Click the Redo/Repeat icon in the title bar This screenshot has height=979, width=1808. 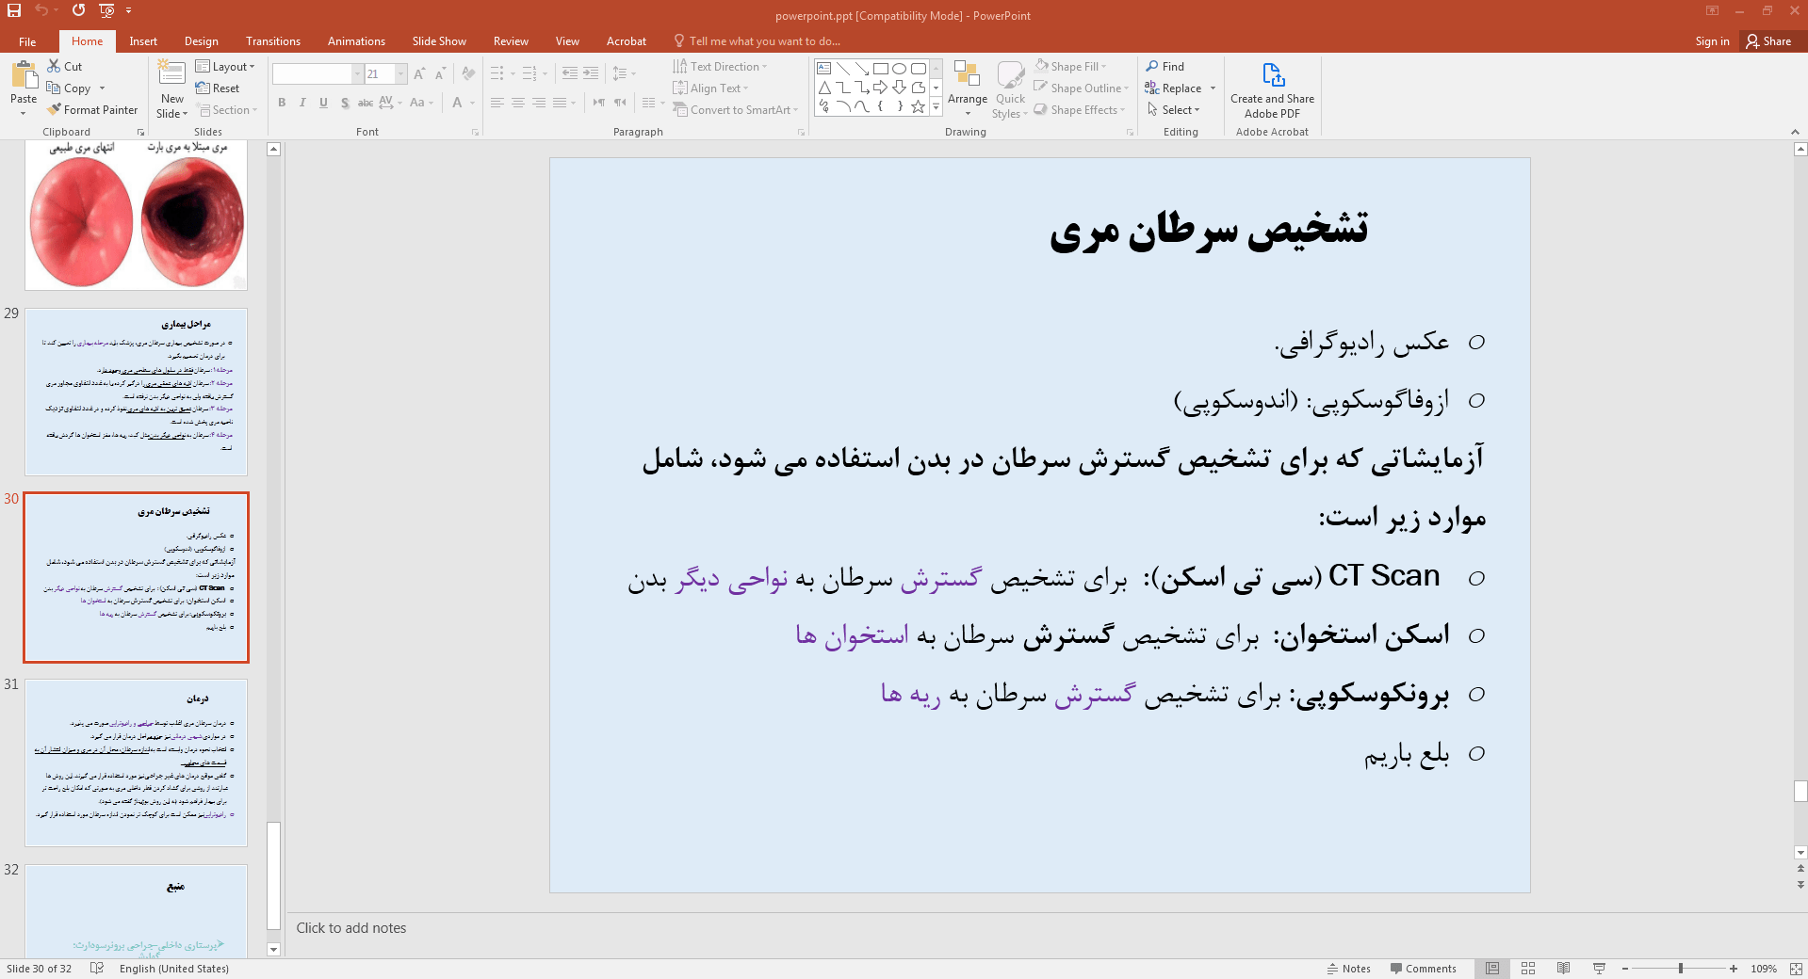click(78, 10)
